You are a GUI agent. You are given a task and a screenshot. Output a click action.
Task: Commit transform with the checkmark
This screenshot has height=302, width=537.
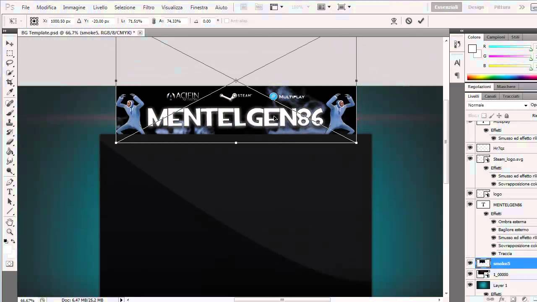click(421, 21)
